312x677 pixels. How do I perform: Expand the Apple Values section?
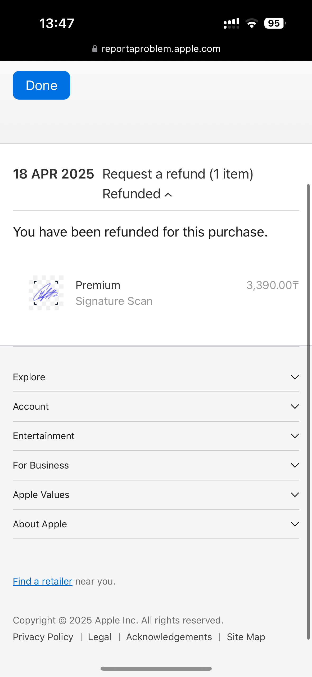295,495
